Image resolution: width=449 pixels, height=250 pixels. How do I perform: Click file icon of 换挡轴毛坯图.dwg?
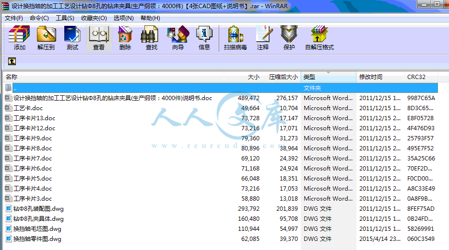[x=9, y=228]
